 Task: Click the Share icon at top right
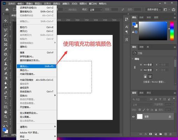coord(173,9)
